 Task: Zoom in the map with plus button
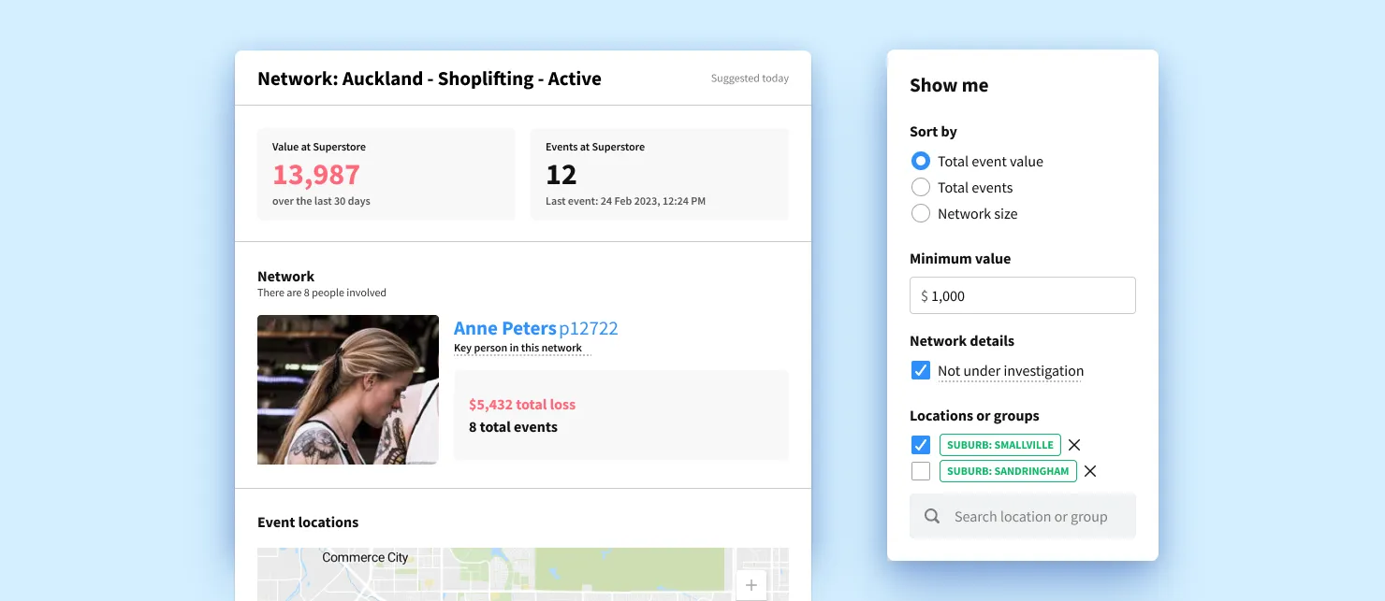click(751, 586)
